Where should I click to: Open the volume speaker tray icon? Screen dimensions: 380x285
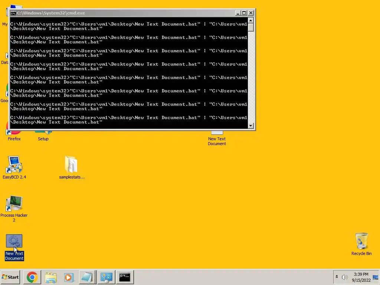pyautogui.click(x=344, y=277)
